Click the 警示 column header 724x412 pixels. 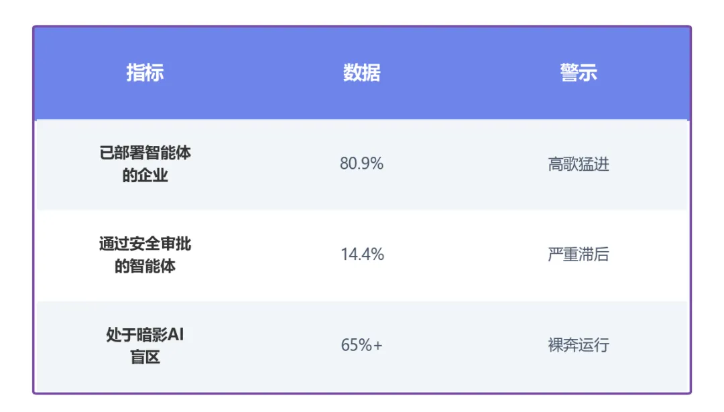coord(579,72)
